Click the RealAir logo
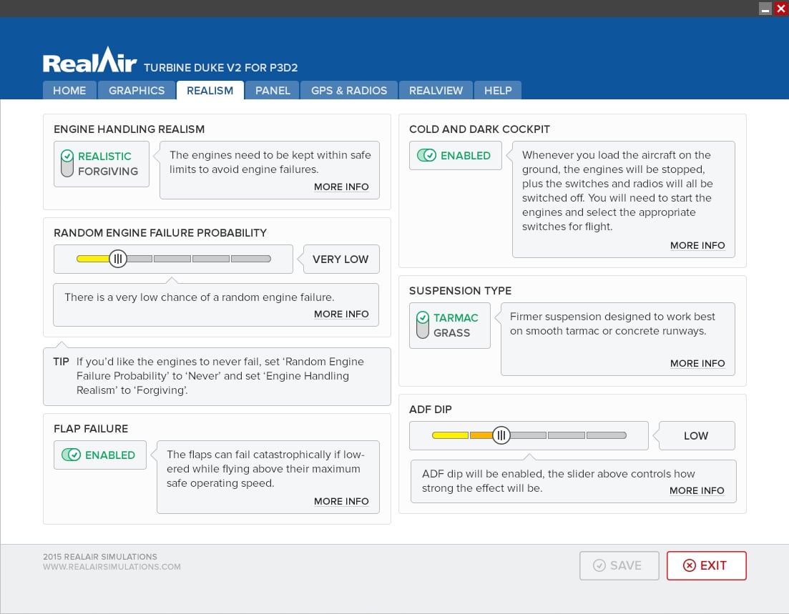 tap(90, 61)
